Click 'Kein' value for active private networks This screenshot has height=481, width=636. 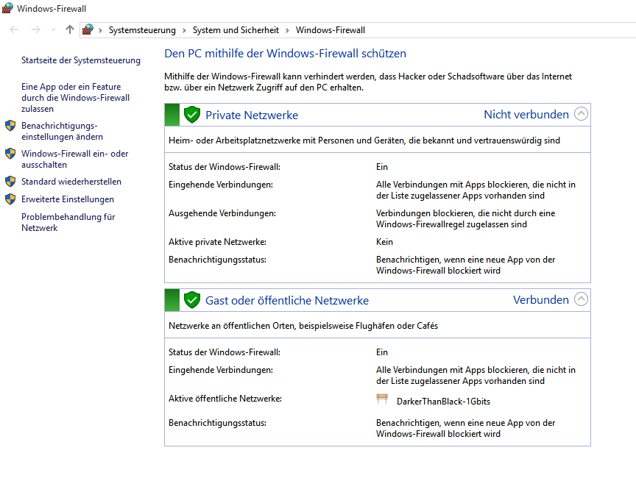coord(384,242)
